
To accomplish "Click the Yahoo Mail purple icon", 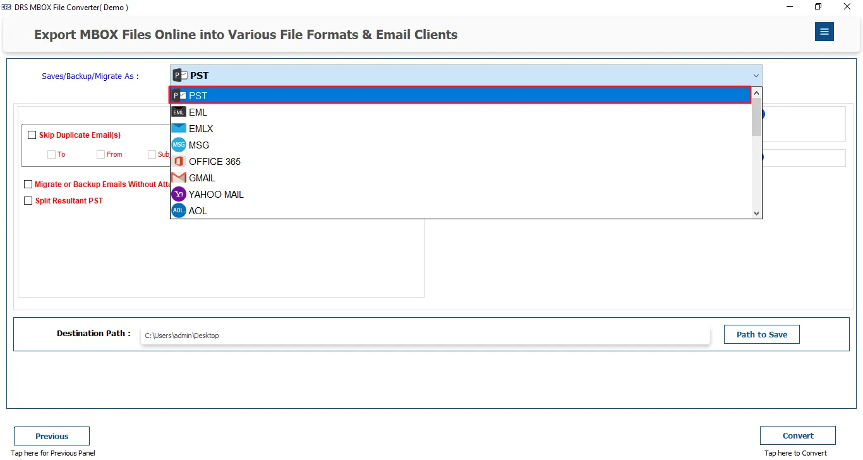I will click(179, 194).
